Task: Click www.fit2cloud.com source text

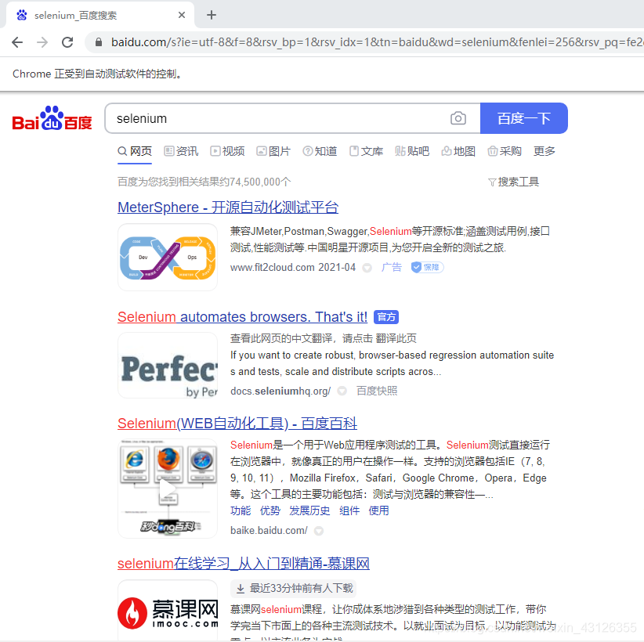Action: (273, 267)
